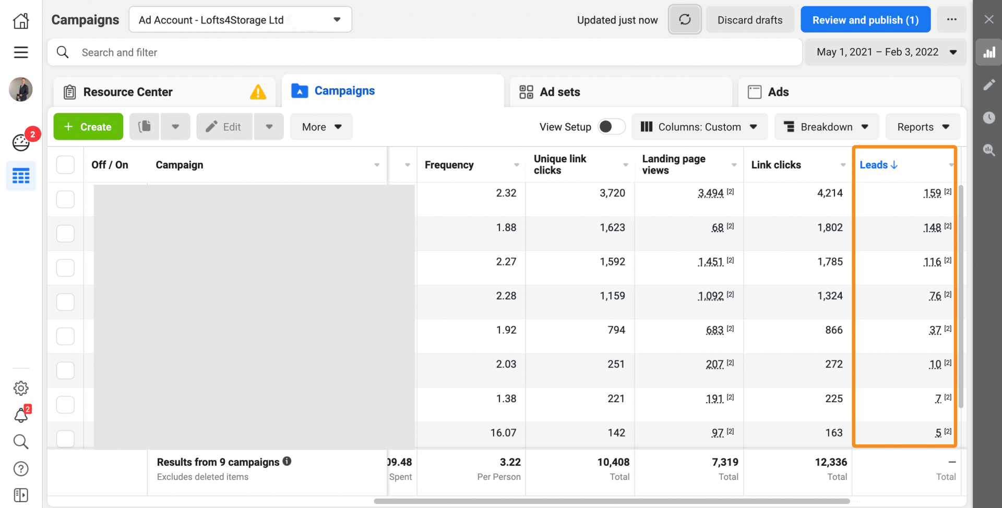
Task: Open the settings gear icon
Action: point(21,388)
